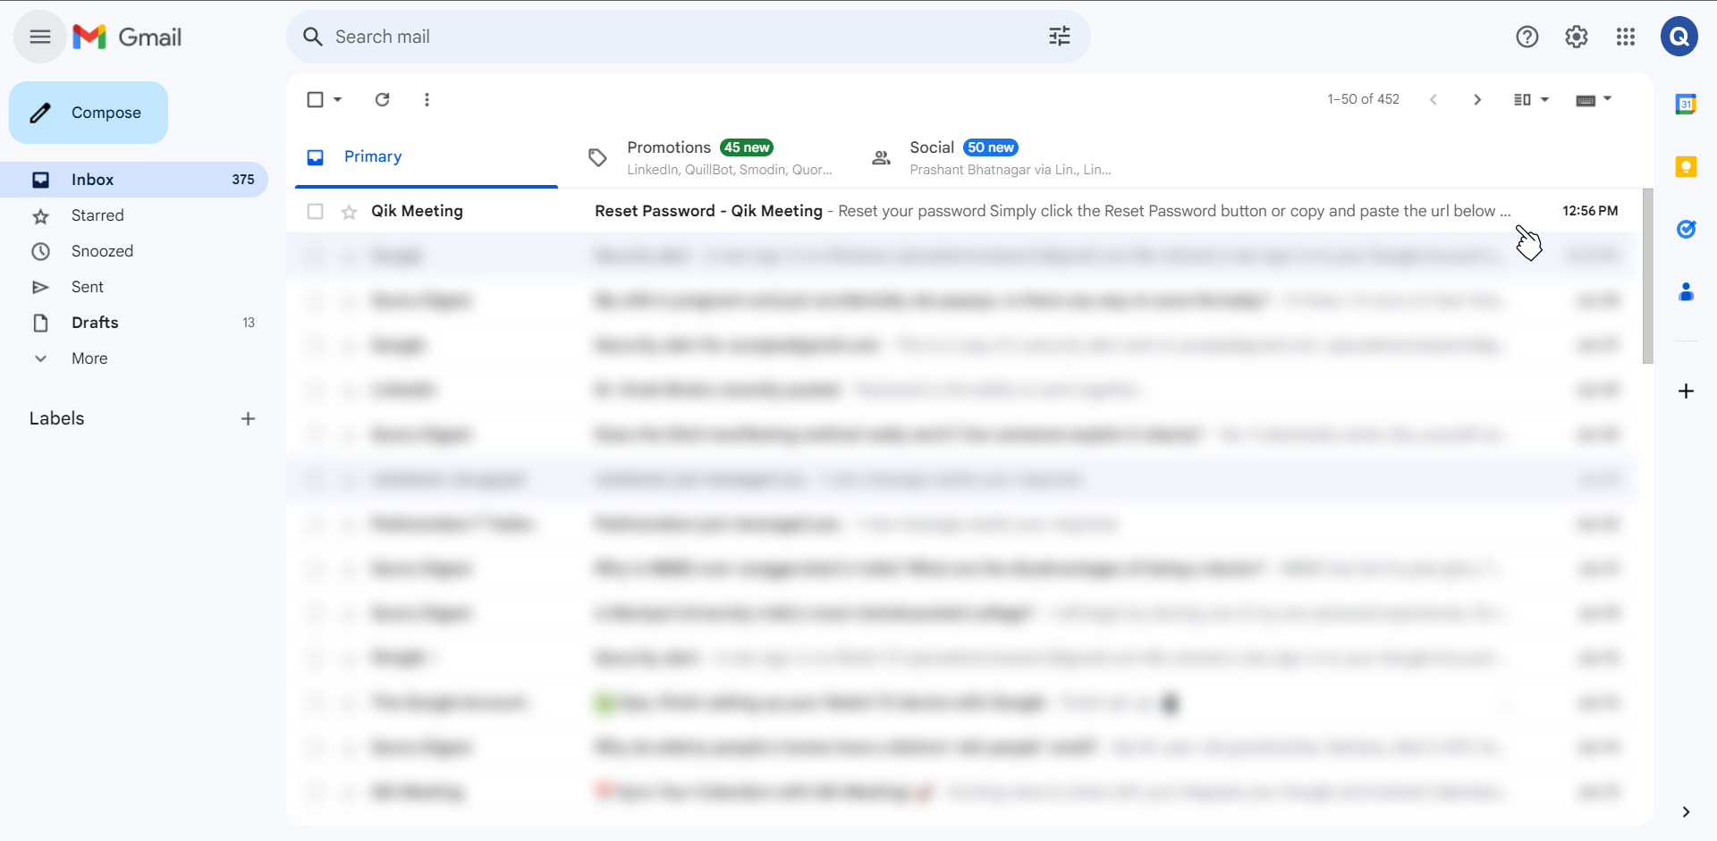Click inside the Search mail field
The width and height of the screenshot is (1717, 841).
coord(626,37)
